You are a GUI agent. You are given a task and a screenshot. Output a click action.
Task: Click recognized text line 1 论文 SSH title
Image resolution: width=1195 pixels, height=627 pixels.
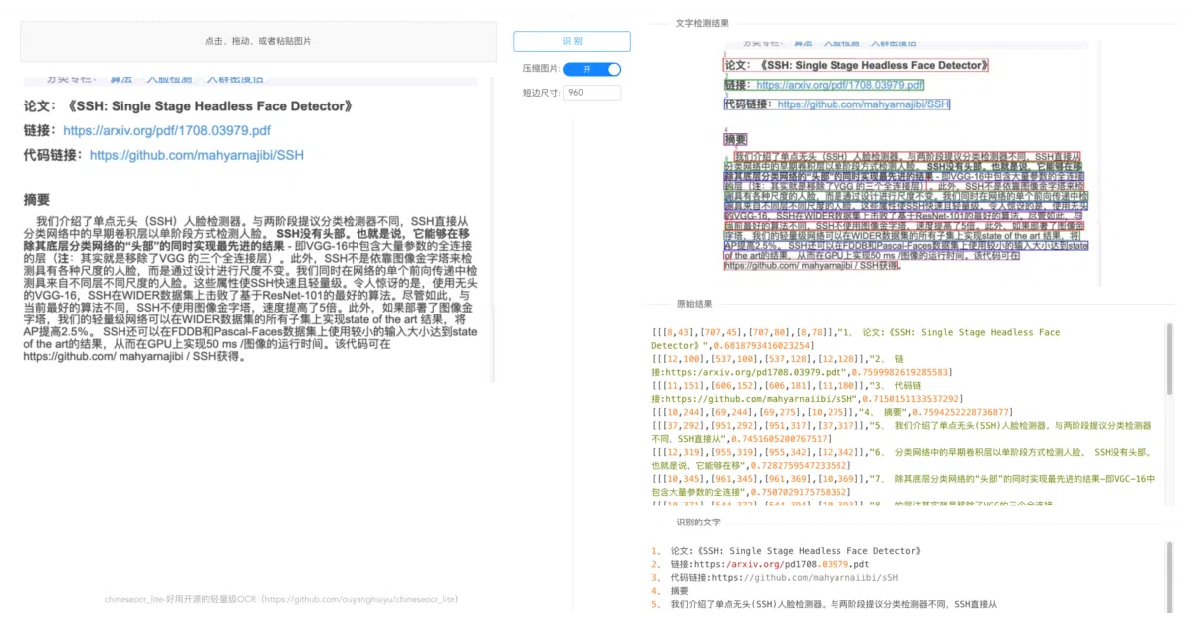787,550
